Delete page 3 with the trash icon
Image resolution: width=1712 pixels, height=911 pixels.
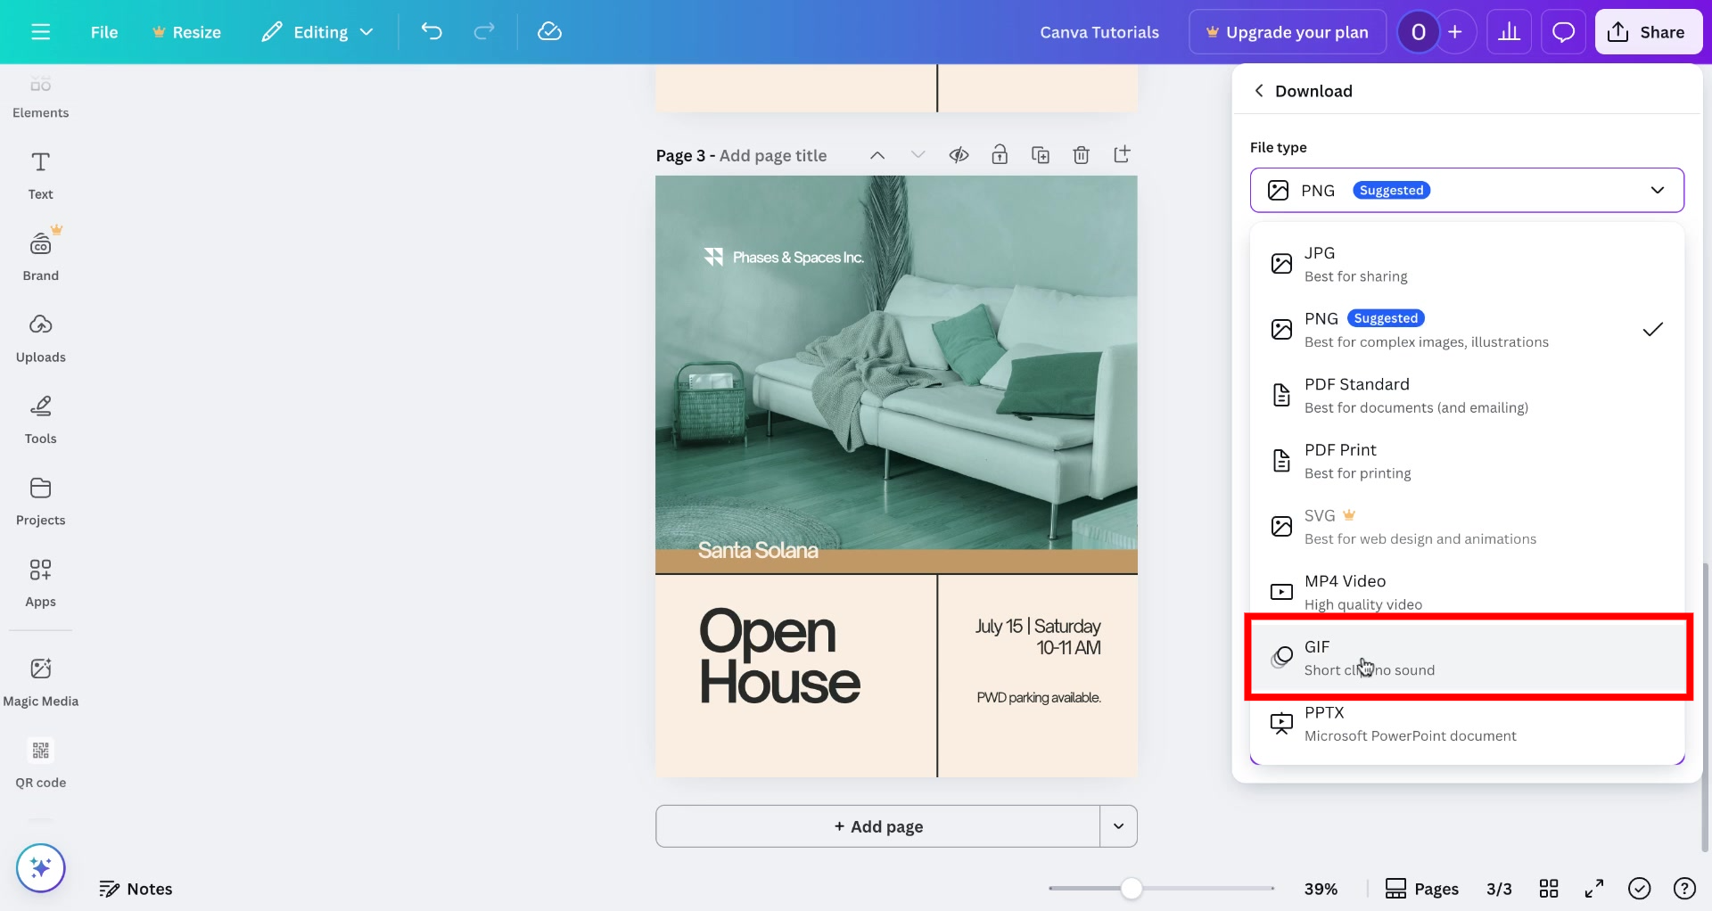(x=1082, y=154)
